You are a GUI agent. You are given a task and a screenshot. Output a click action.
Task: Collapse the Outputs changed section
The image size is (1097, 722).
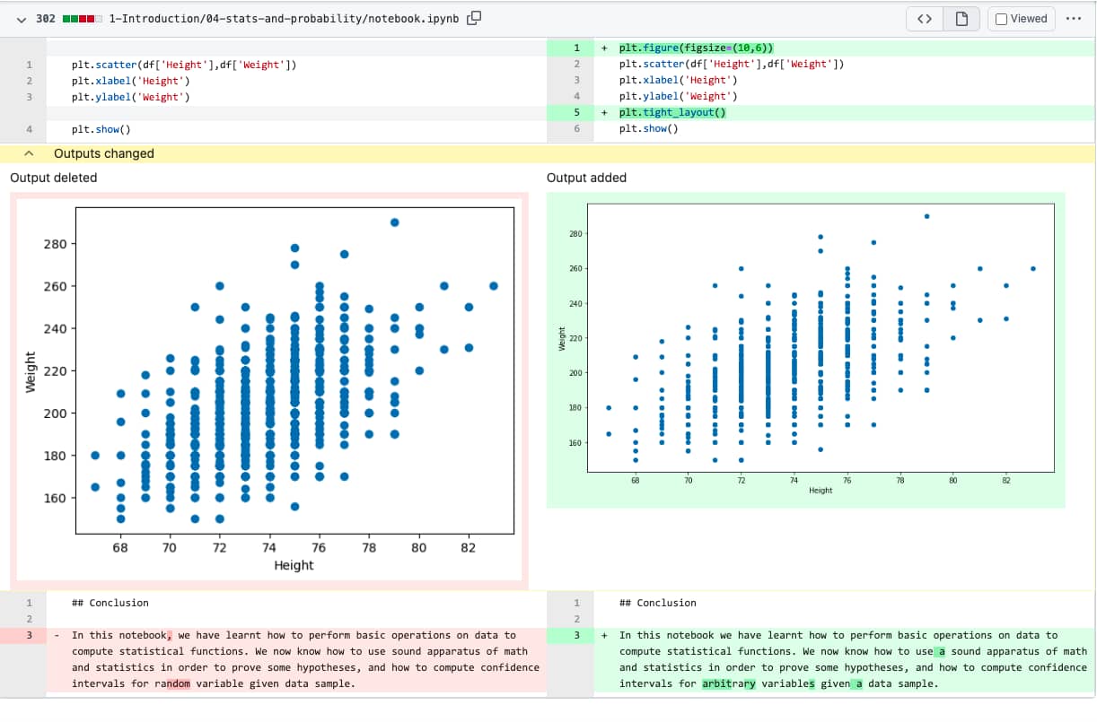coord(29,153)
